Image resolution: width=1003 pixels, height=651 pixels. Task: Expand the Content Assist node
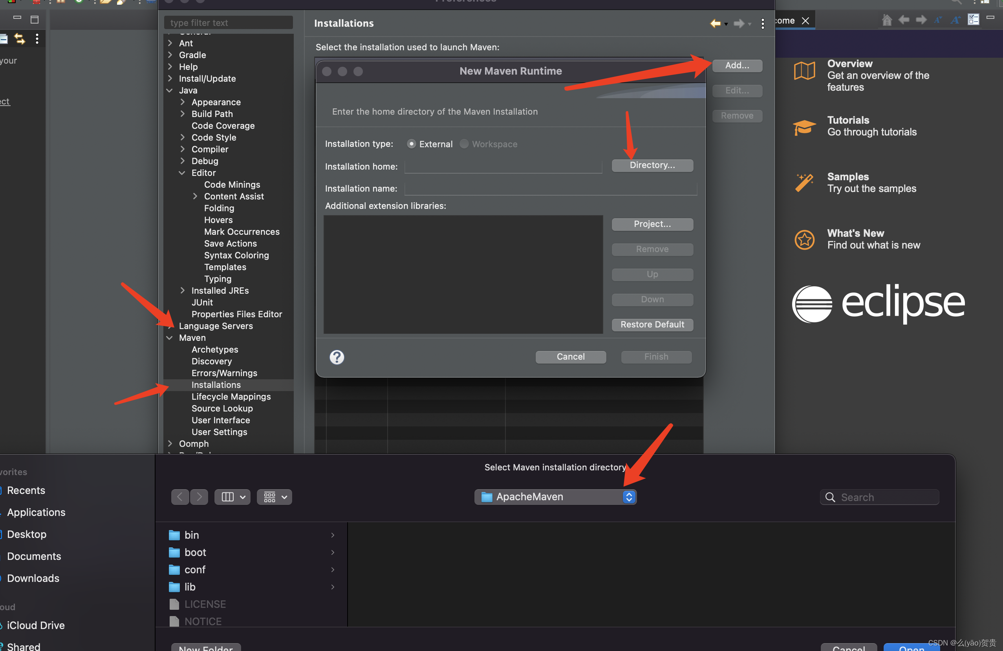click(x=195, y=196)
